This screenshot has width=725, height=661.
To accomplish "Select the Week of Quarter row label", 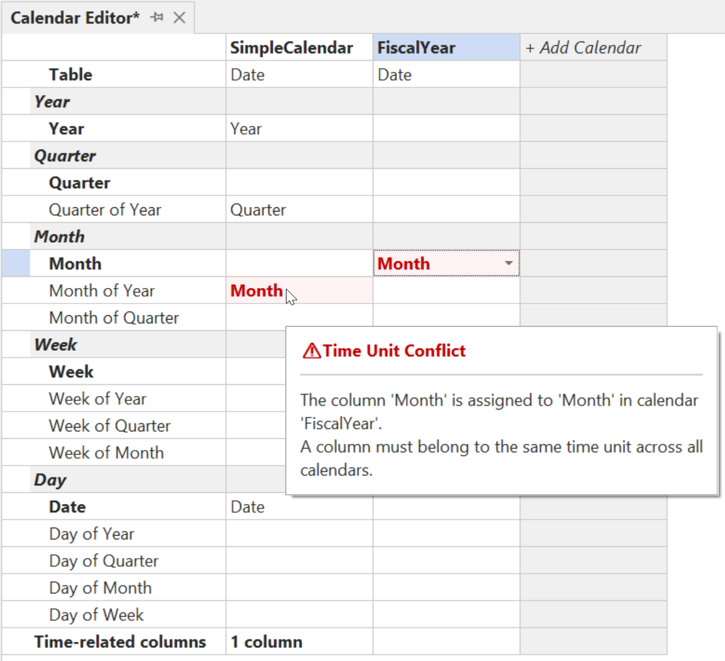I will [110, 426].
